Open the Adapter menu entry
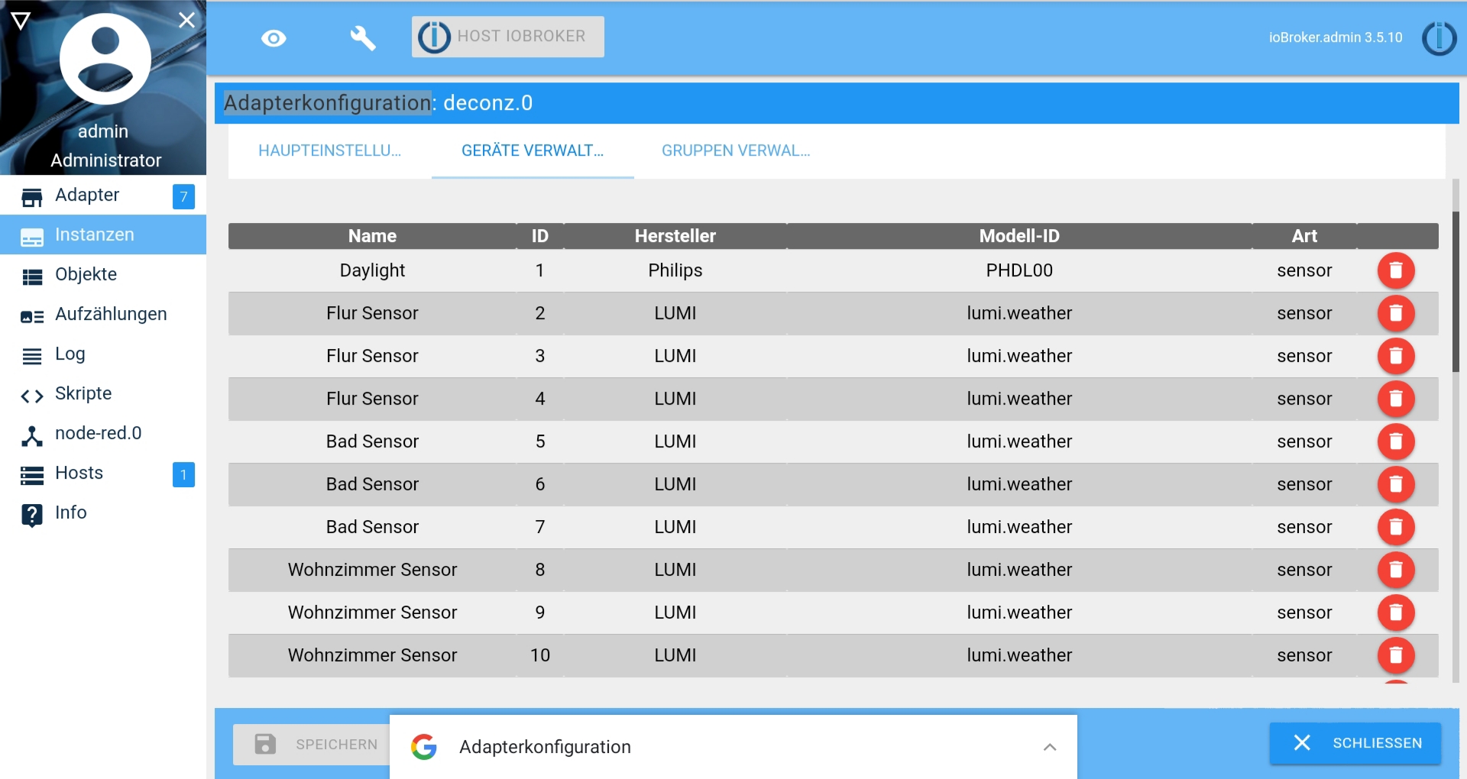 pos(103,196)
